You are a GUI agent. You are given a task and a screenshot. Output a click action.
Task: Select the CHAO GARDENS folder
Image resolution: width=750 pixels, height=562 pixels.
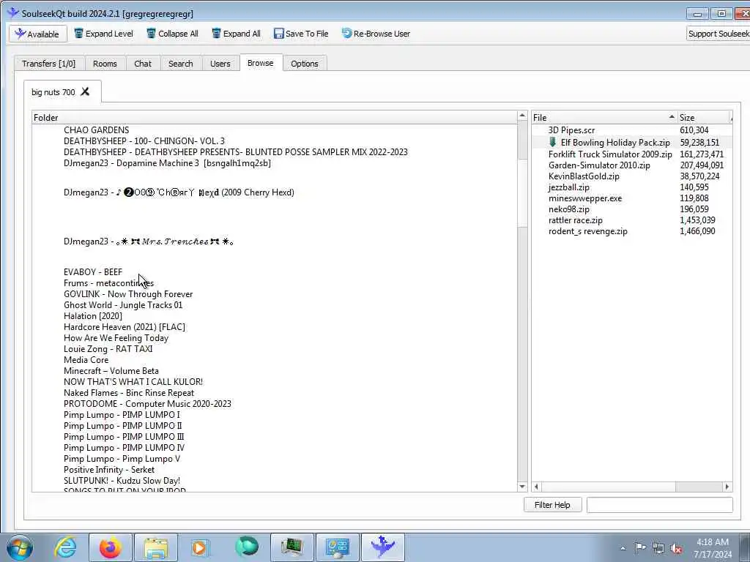pos(96,130)
